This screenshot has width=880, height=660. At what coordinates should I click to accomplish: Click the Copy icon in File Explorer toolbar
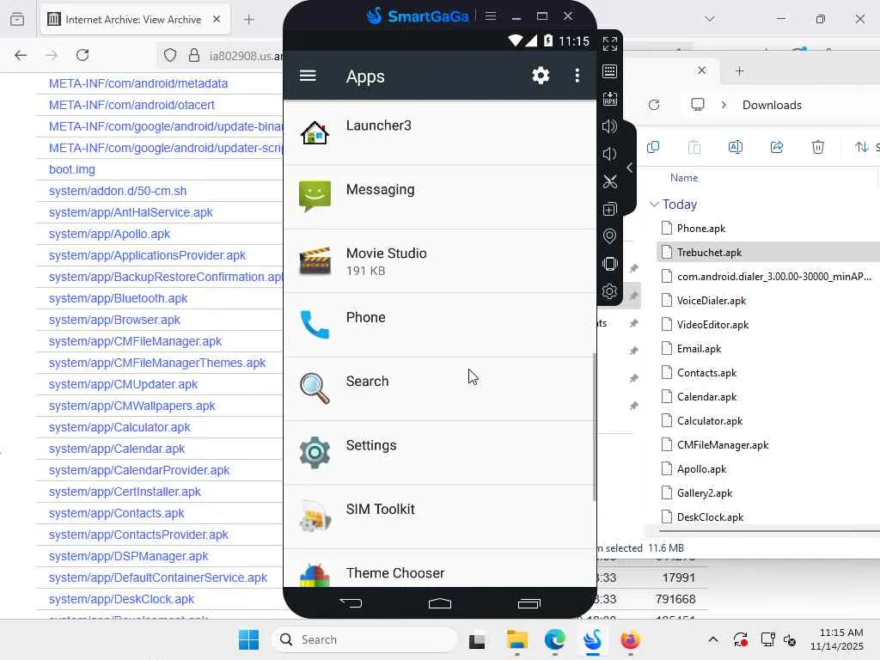click(653, 147)
